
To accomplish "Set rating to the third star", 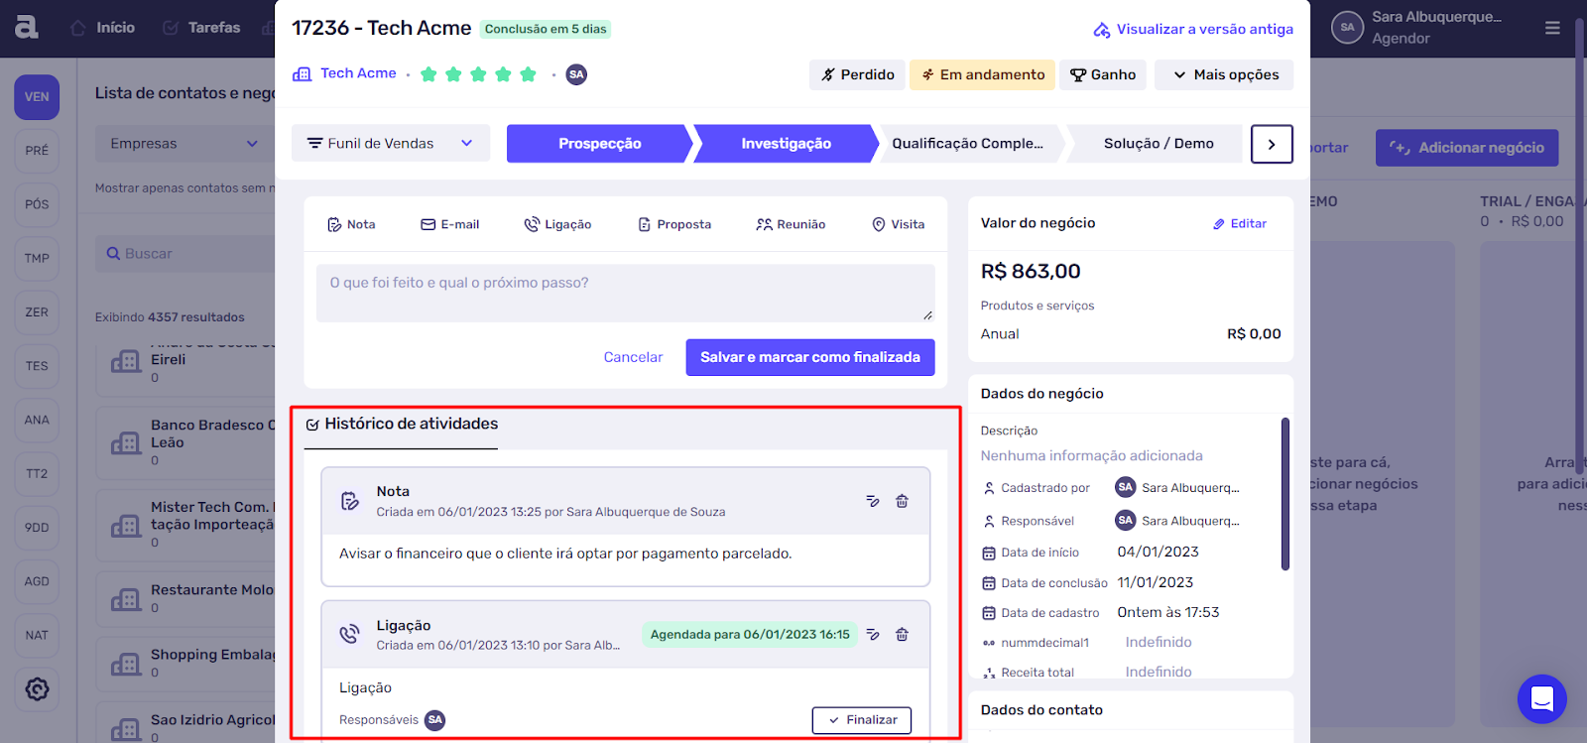I will [x=478, y=74].
